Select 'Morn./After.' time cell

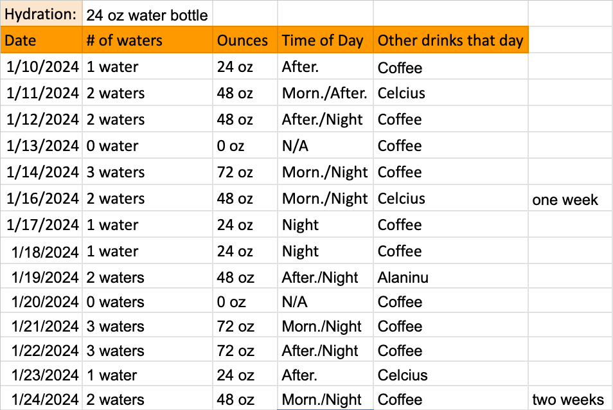(324, 94)
